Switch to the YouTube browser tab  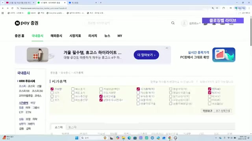(x=20, y=3)
